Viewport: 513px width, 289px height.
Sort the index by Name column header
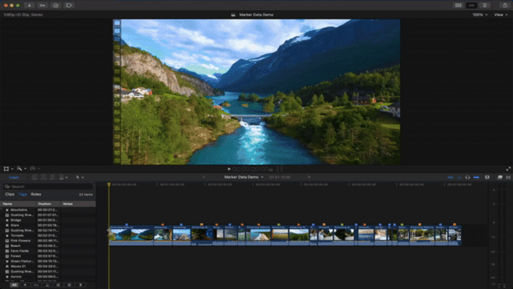[18, 204]
